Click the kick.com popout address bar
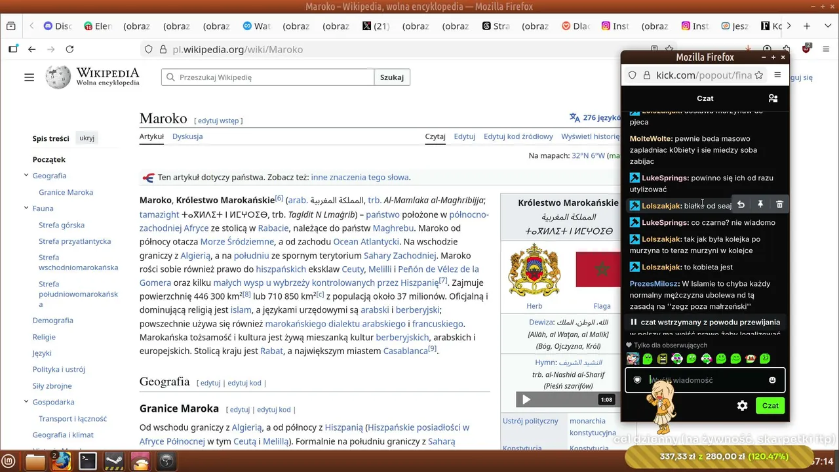The image size is (839, 472). 705,75
